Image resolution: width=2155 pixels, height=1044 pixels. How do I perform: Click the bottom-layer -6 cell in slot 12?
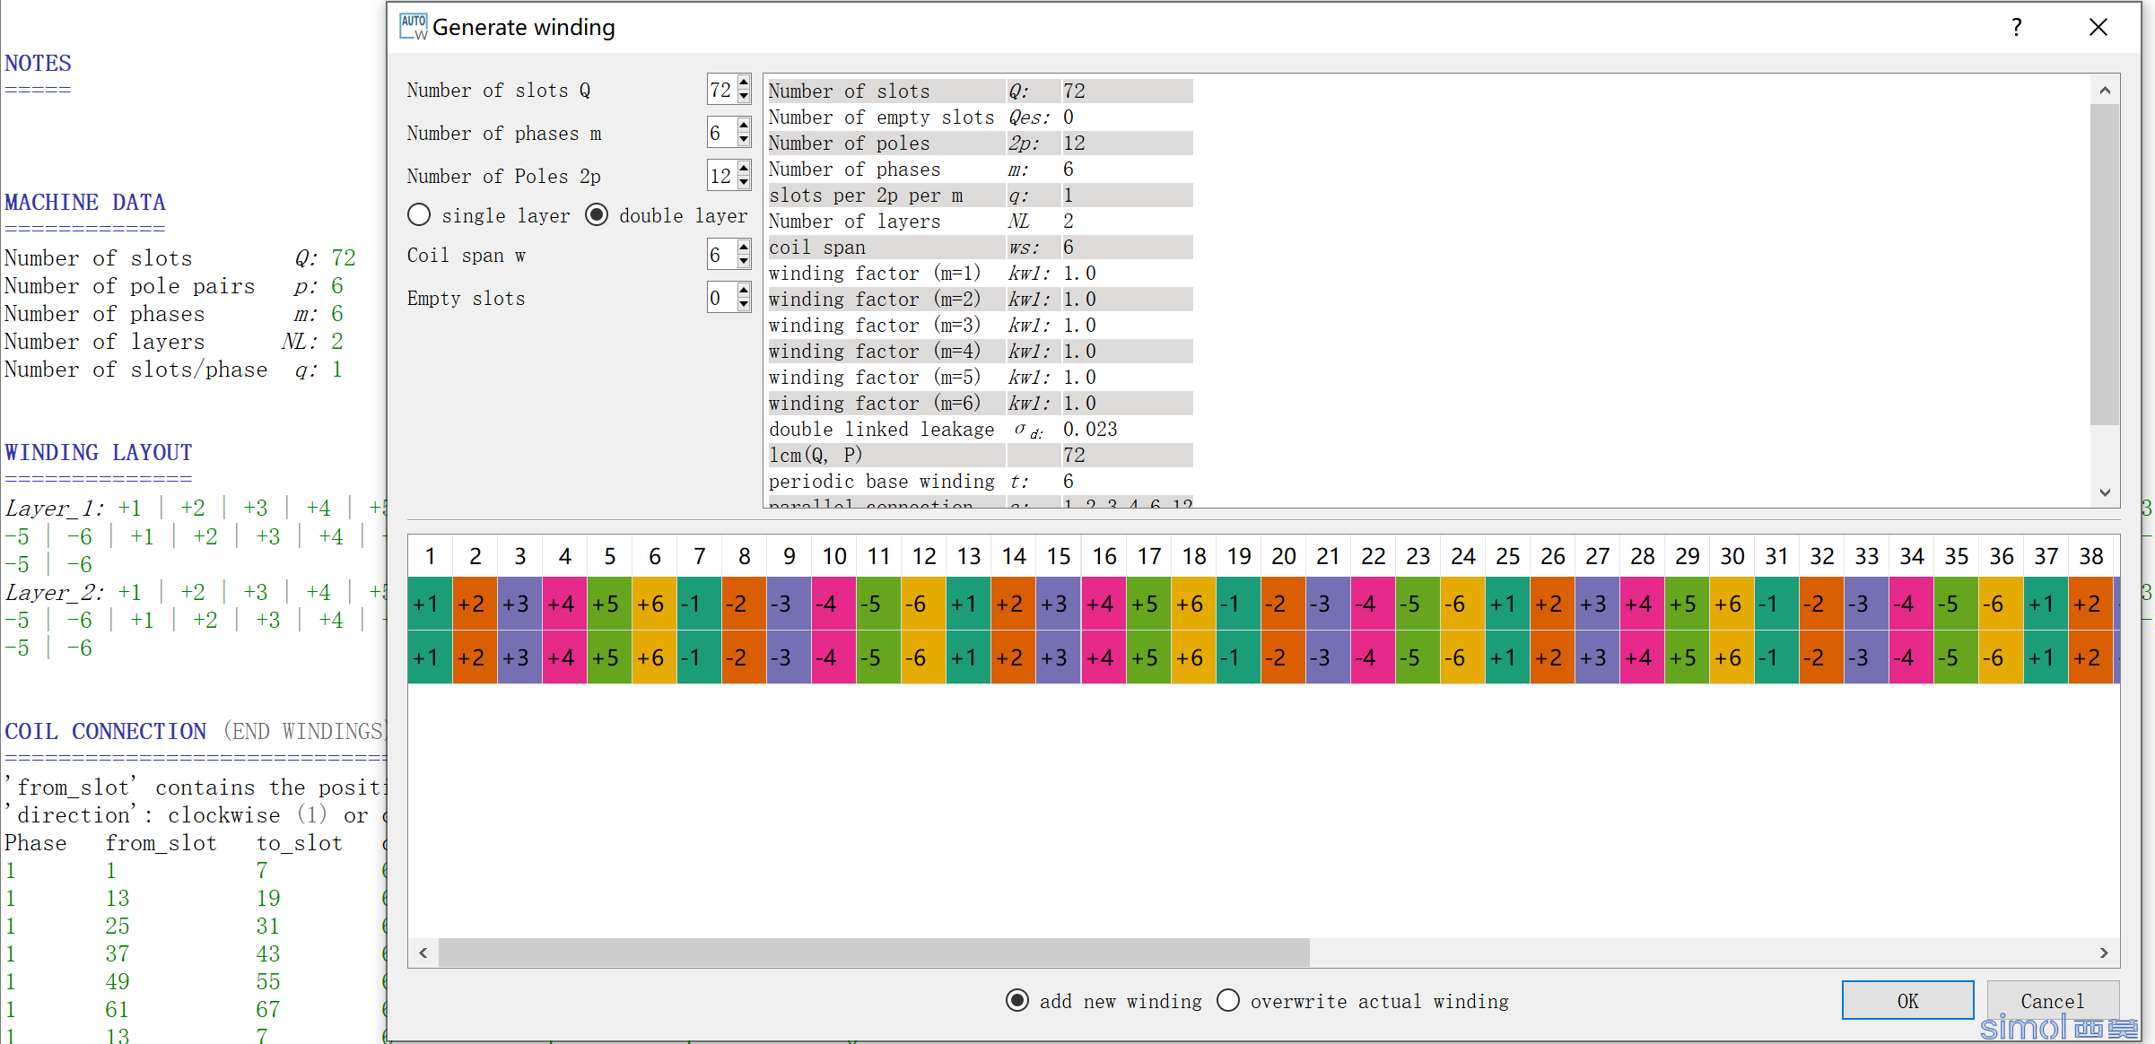(924, 657)
